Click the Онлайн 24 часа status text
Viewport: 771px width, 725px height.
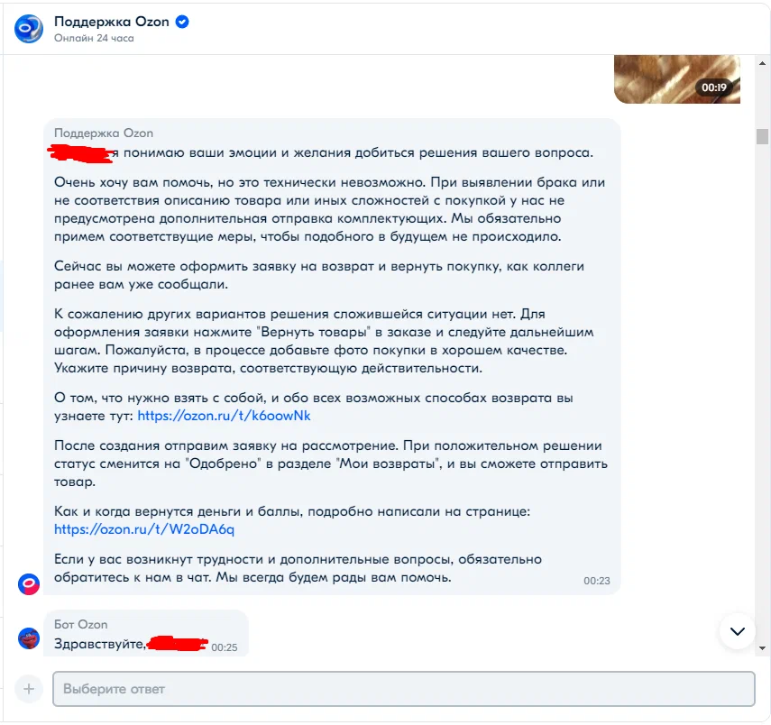click(x=94, y=38)
